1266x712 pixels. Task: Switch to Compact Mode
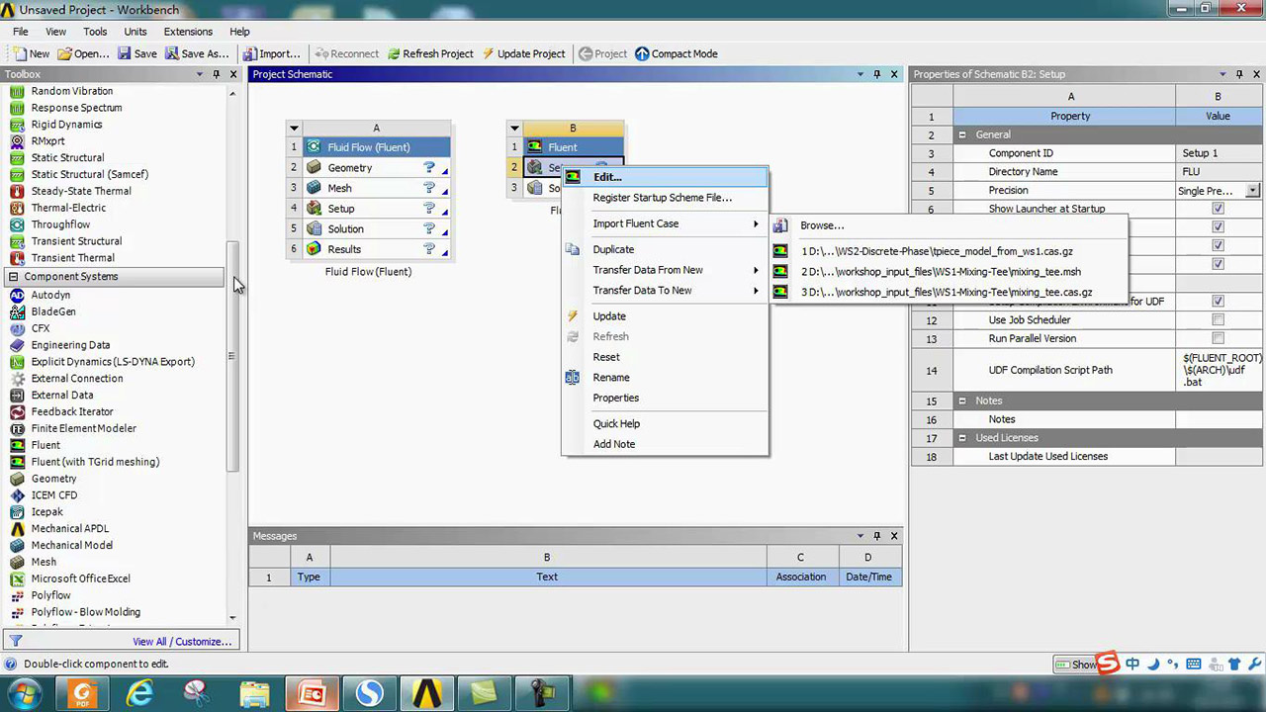[677, 53]
